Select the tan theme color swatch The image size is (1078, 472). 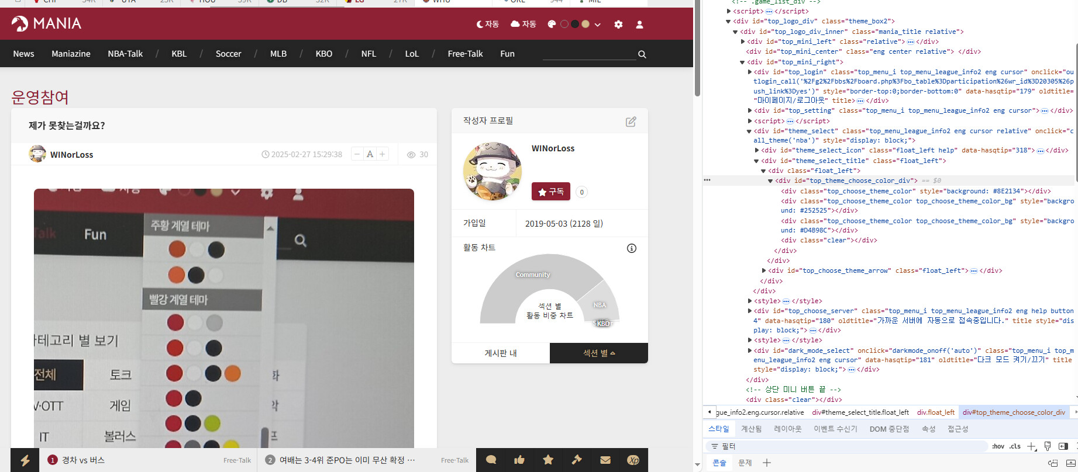coord(586,24)
